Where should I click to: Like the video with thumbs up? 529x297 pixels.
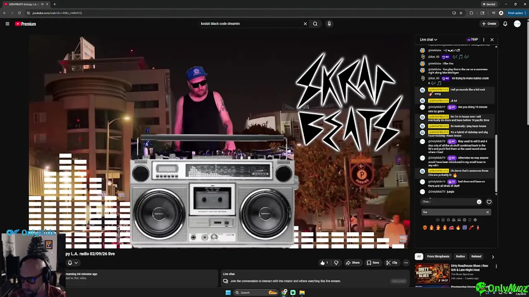click(324, 263)
